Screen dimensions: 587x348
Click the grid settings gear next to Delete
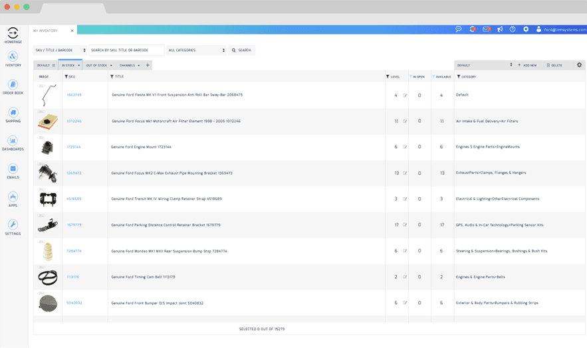click(x=579, y=65)
